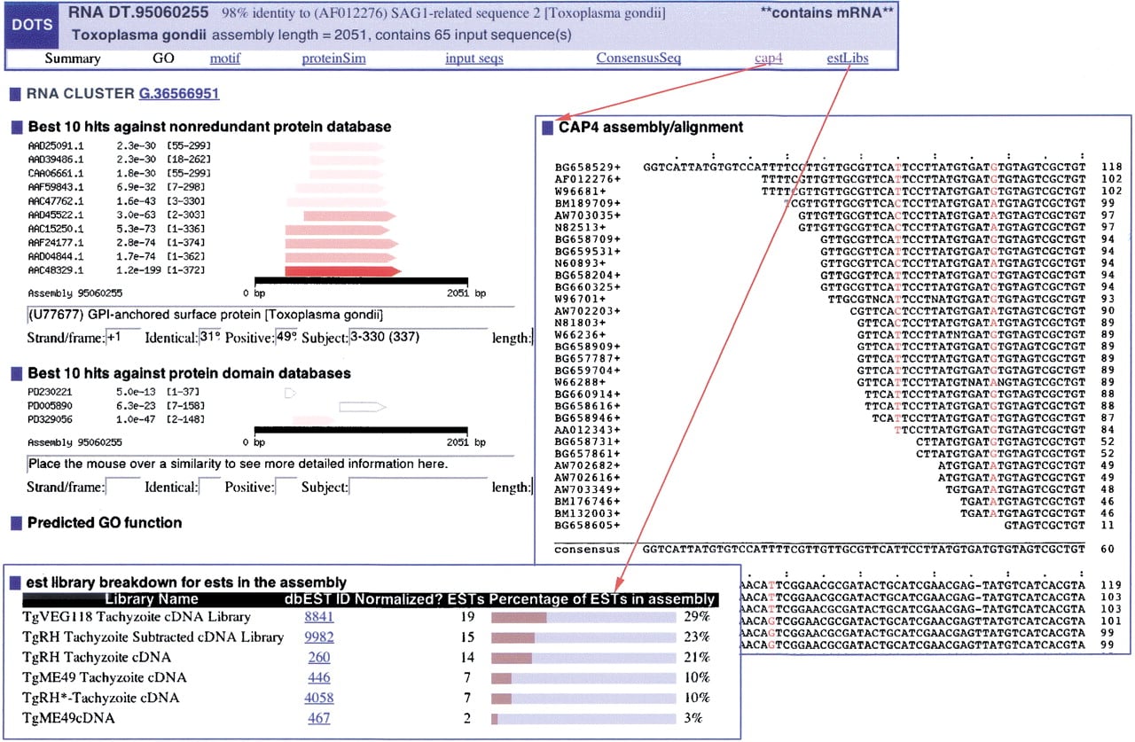
Task: Click the Strand/frame field showing +1
Action: pos(123,338)
